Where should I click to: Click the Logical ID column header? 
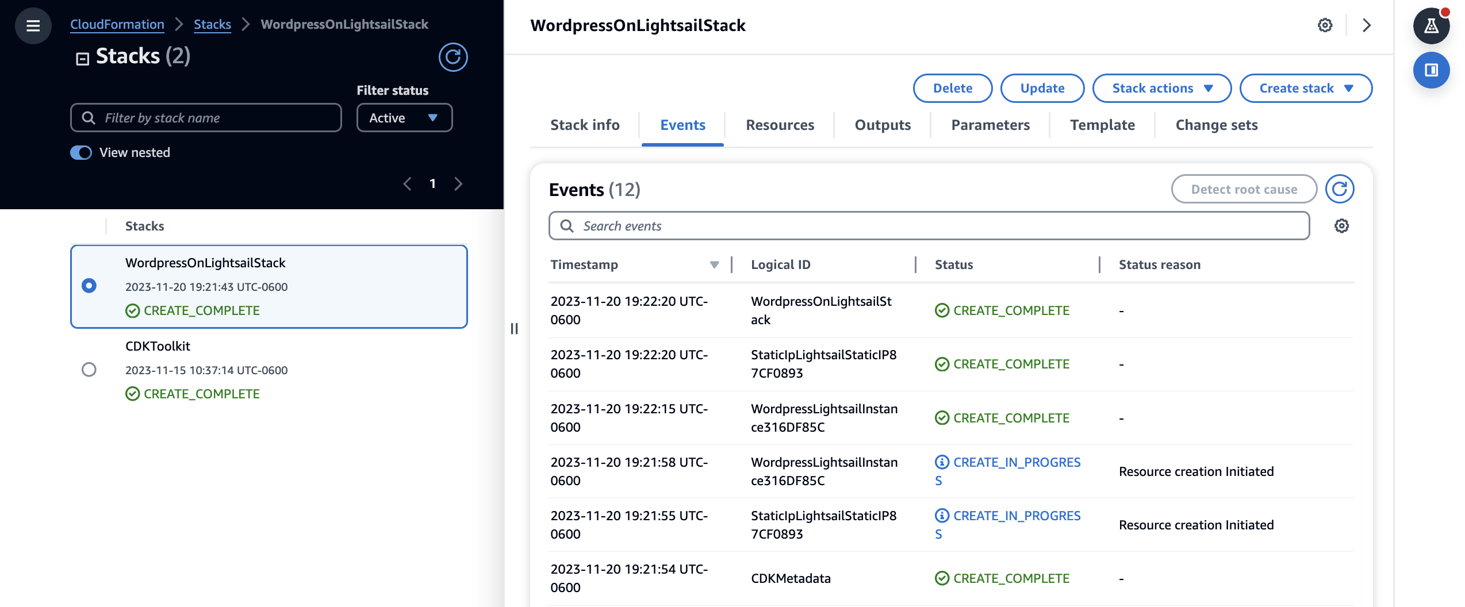pyautogui.click(x=780, y=264)
